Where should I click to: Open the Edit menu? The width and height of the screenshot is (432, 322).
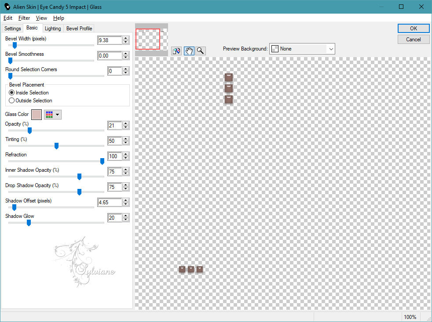[x=8, y=18]
